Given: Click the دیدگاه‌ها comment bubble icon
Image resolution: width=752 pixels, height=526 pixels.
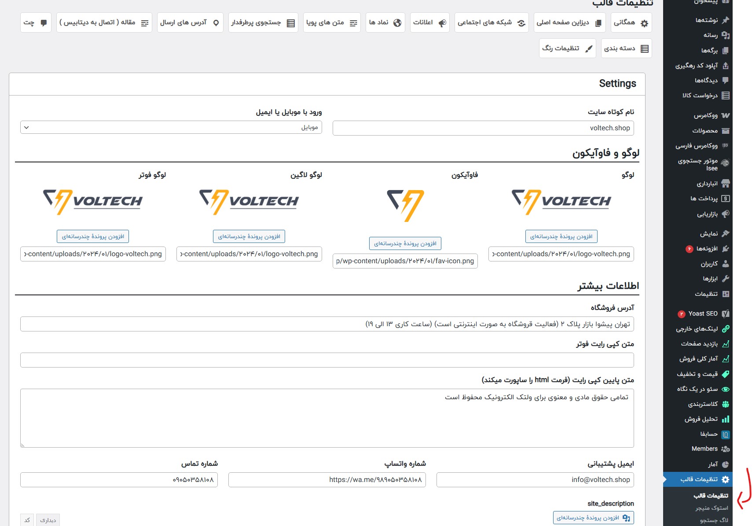Looking at the screenshot, I should click(x=726, y=80).
